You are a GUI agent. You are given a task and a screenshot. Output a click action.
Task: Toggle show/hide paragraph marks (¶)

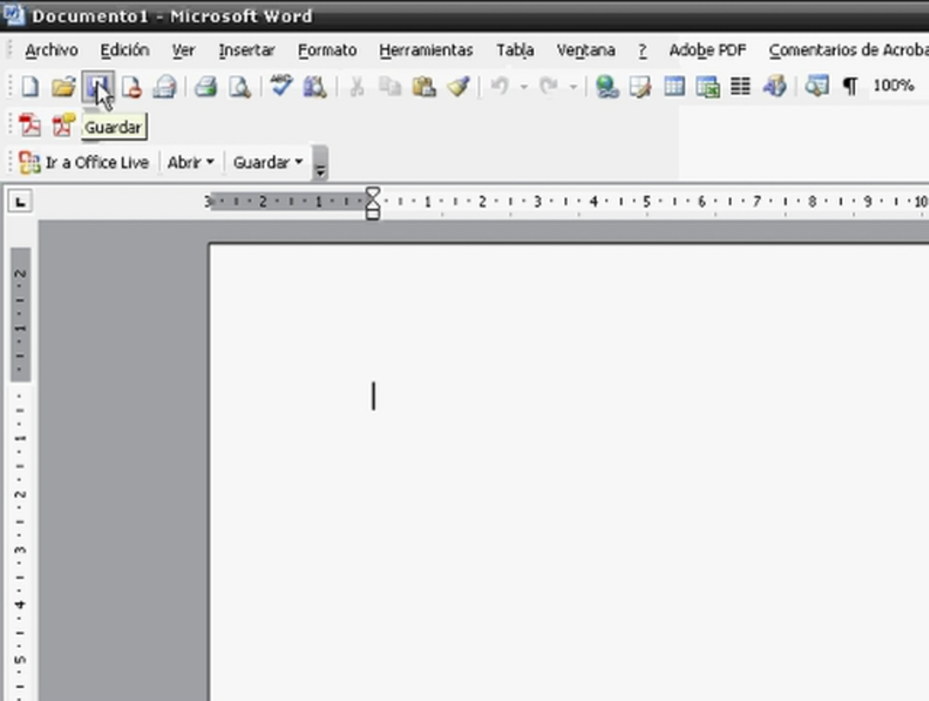(850, 86)
